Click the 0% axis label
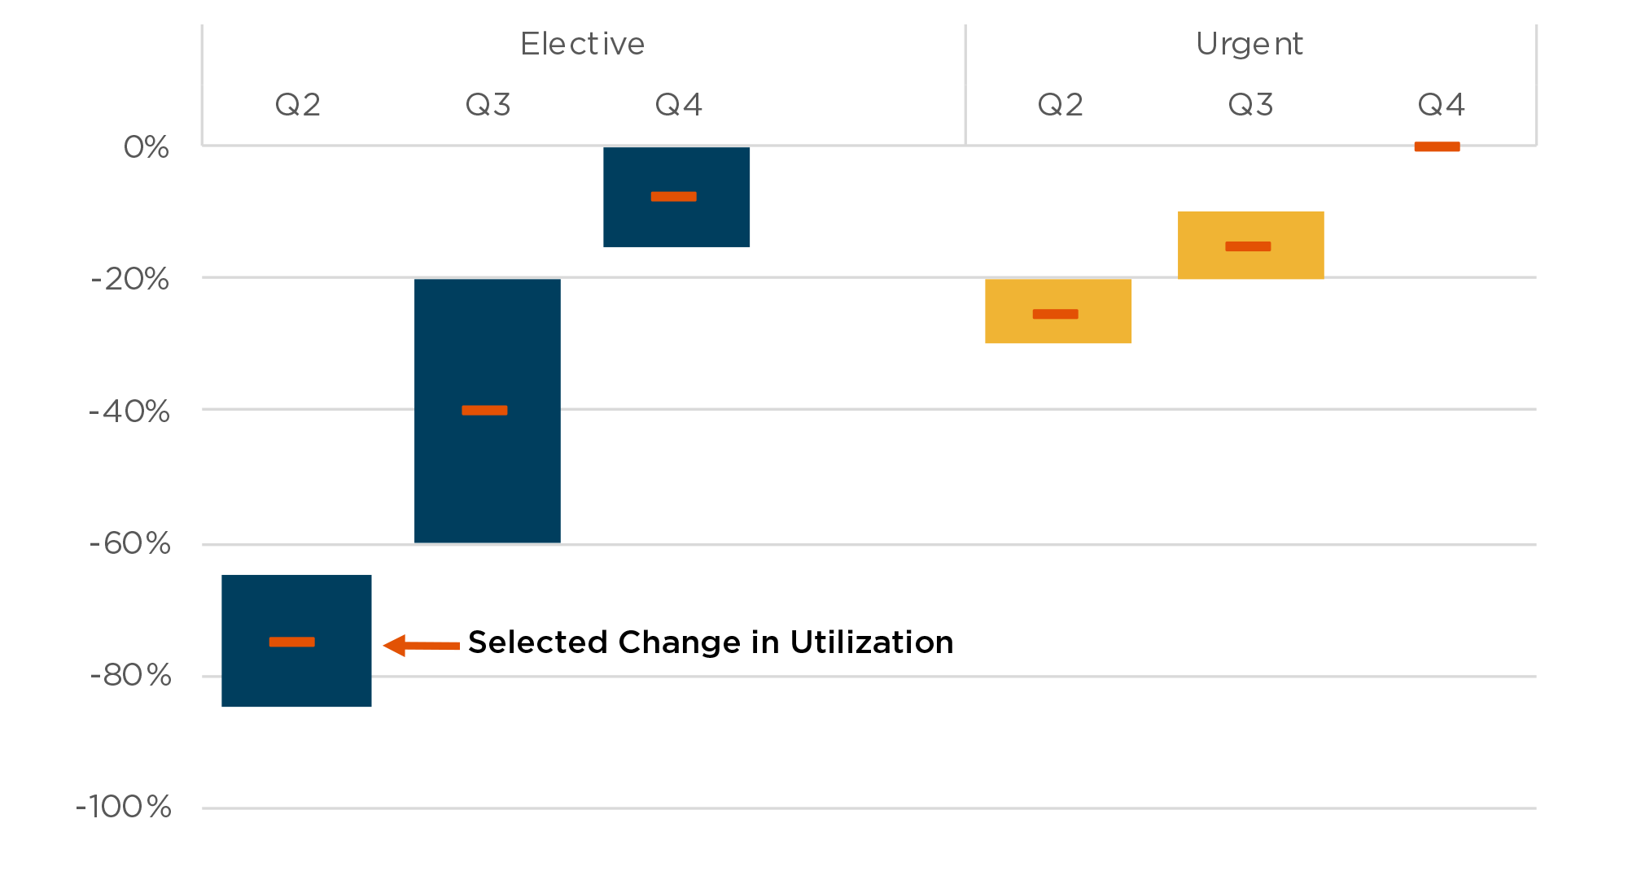1628x884 pixels. (147, 147)
